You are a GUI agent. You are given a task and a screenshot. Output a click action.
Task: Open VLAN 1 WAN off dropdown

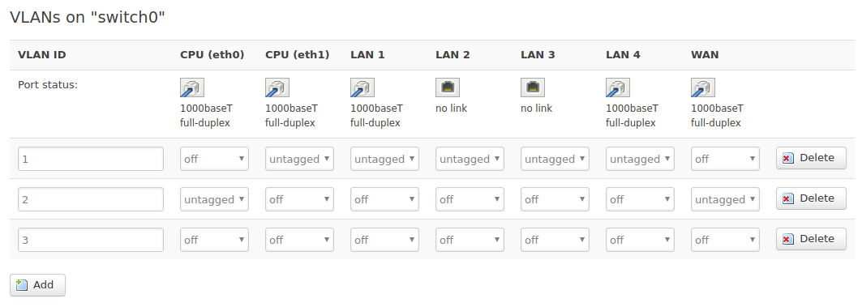click(726, 159)
